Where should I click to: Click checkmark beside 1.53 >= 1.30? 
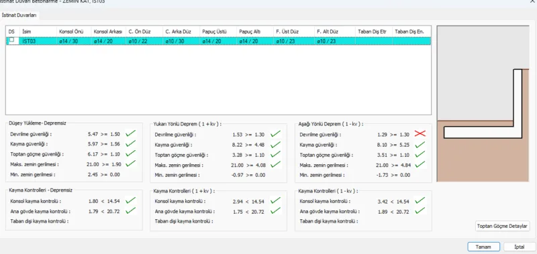tap(275, 134)
